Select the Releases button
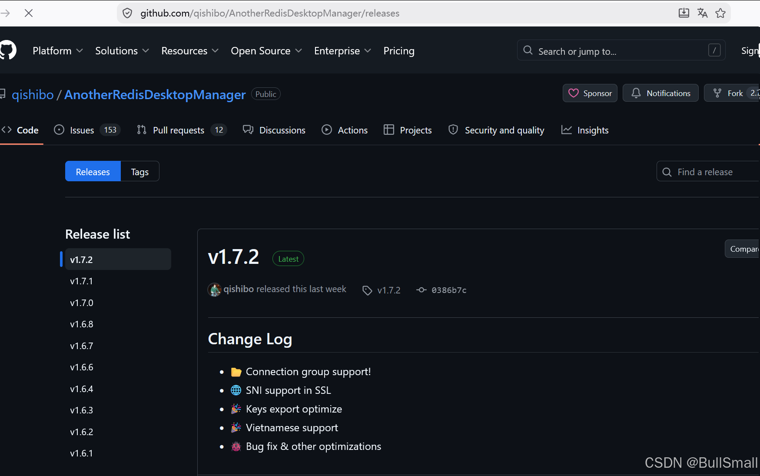This screenshot has width=760, height=476. pos(93,171)
